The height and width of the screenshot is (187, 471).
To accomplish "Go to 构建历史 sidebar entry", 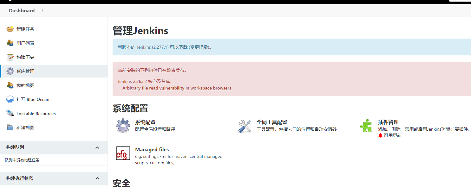I will click(25, 57).
